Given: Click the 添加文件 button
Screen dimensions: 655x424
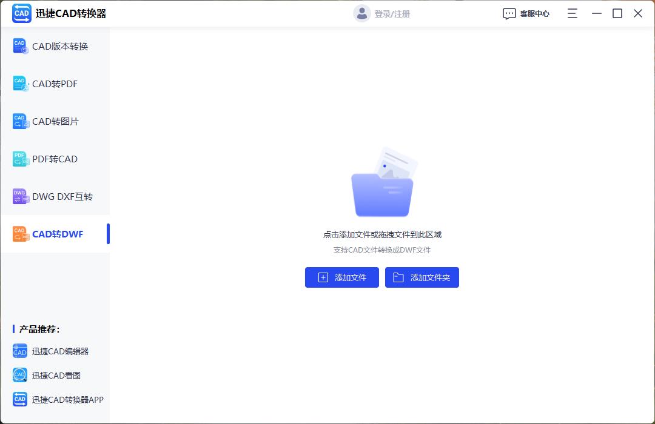Looking at the screenshot, I should coord(341,277).
